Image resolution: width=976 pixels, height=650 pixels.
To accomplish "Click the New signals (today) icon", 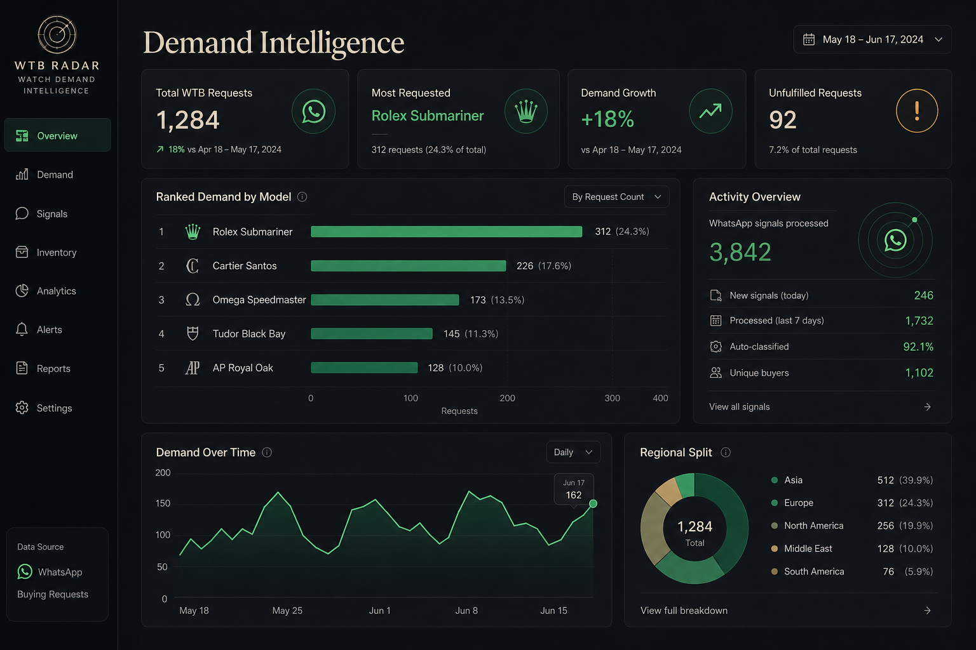I will [x=715, y=295].
